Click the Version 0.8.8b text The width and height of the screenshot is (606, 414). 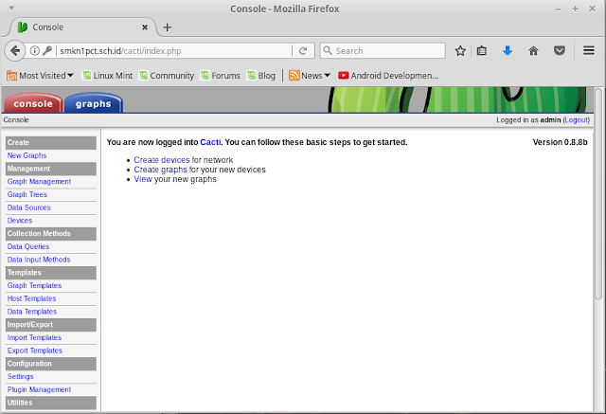tap(560, 142)
